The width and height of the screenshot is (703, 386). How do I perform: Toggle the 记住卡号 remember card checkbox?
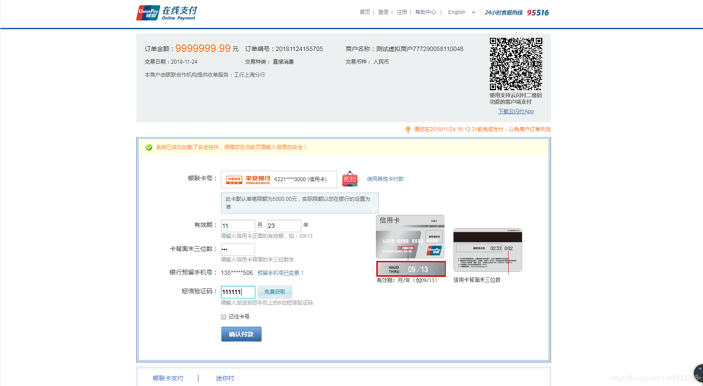(x=224, y=317)
